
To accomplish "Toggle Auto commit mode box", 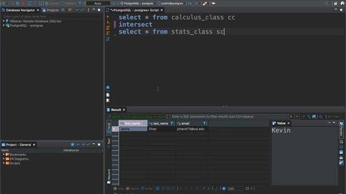I will [x=98, y=3].
